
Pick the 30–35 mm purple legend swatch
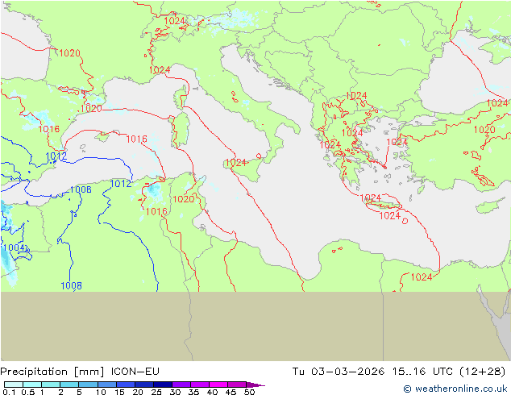[x=181, y=385]
